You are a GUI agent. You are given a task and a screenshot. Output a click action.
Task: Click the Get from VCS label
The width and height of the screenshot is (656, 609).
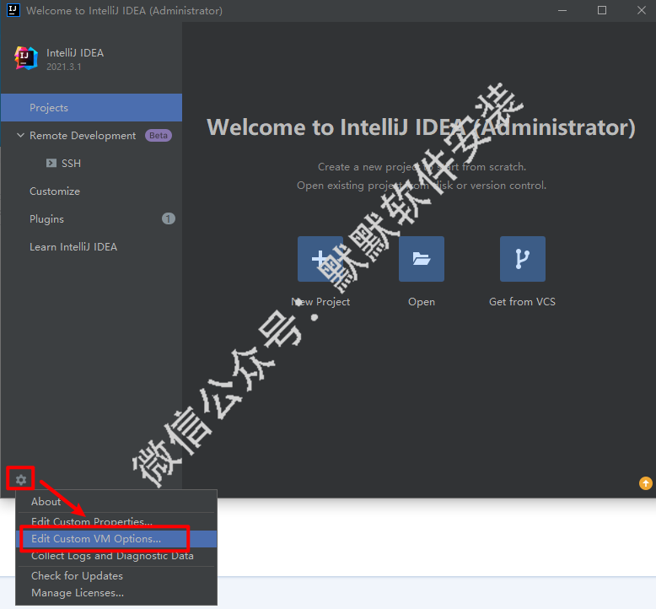pyautogui.click(x=522, y=302)
